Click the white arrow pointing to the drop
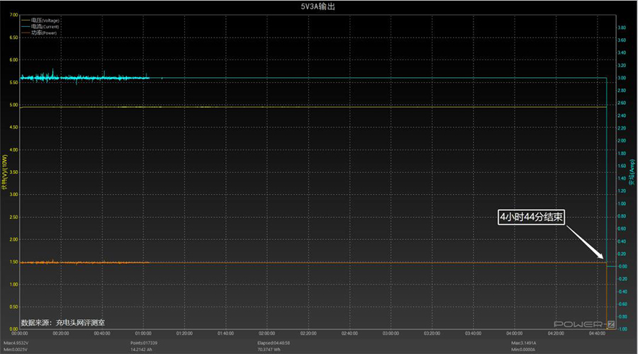This screenshot has height=354, width=638. coord(584,242)
